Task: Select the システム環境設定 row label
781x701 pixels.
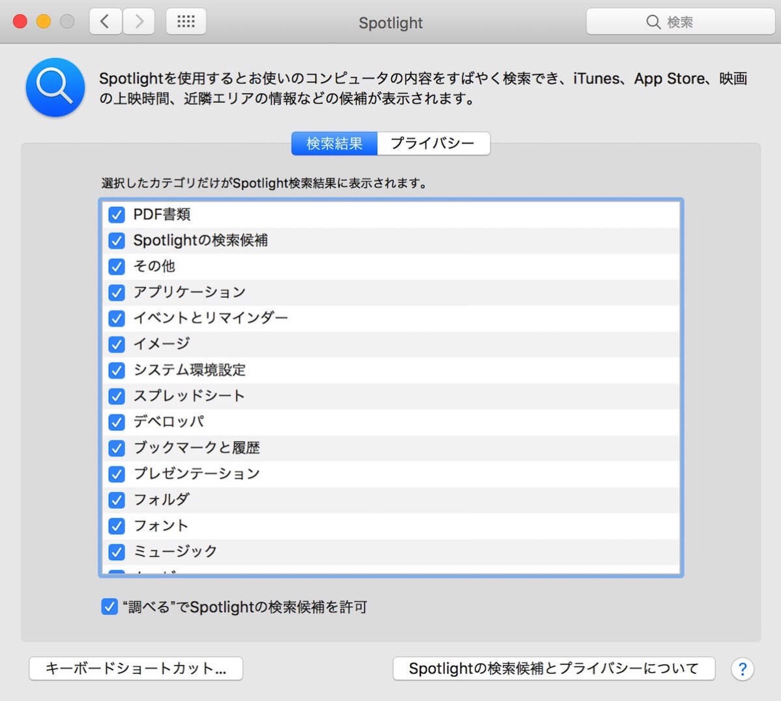Action: [190, 370]
